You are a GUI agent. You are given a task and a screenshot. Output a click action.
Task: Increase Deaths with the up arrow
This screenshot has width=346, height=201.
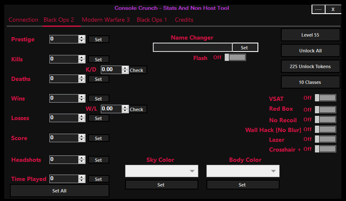click(82, 77)
